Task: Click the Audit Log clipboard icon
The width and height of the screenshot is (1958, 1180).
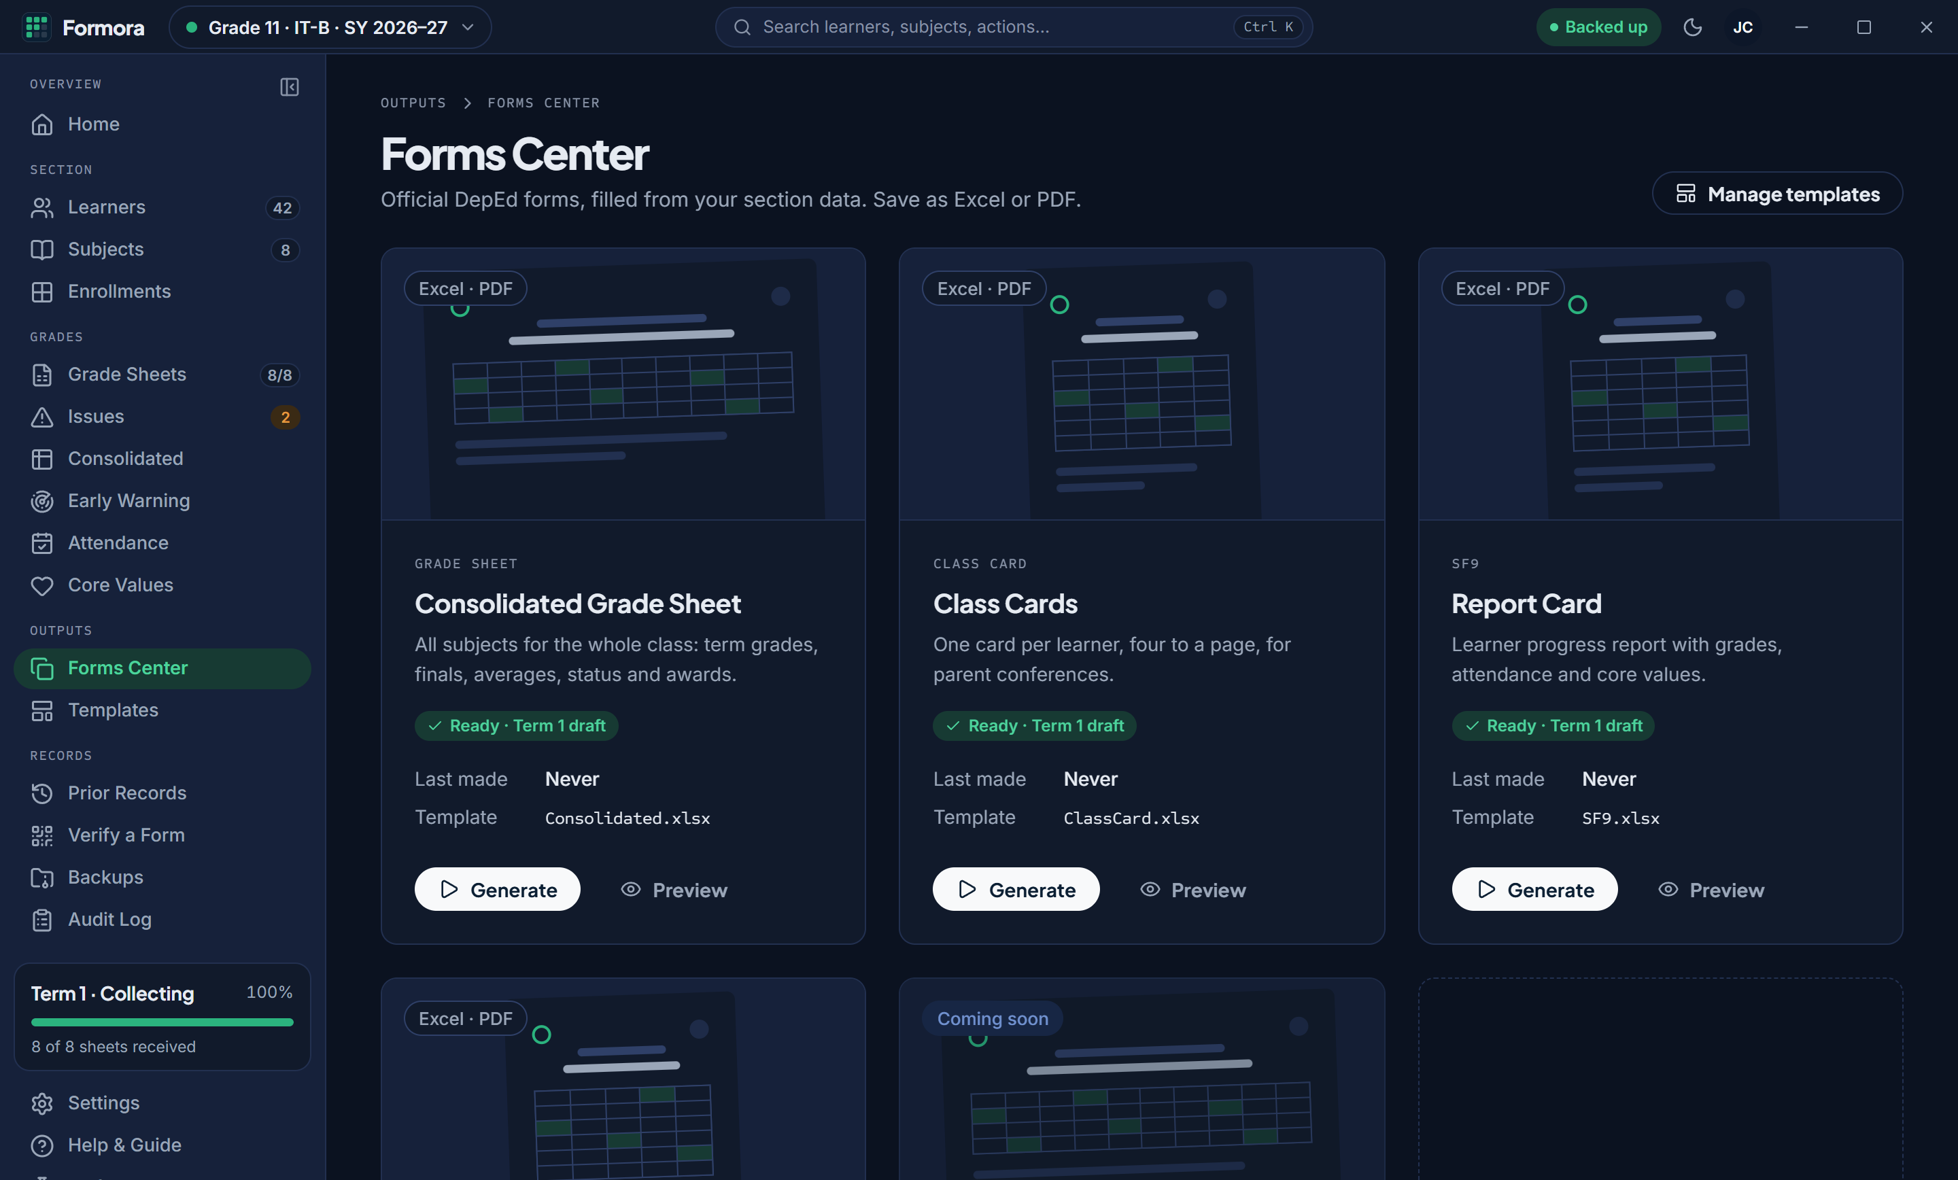Action: [x=41, y=920]
